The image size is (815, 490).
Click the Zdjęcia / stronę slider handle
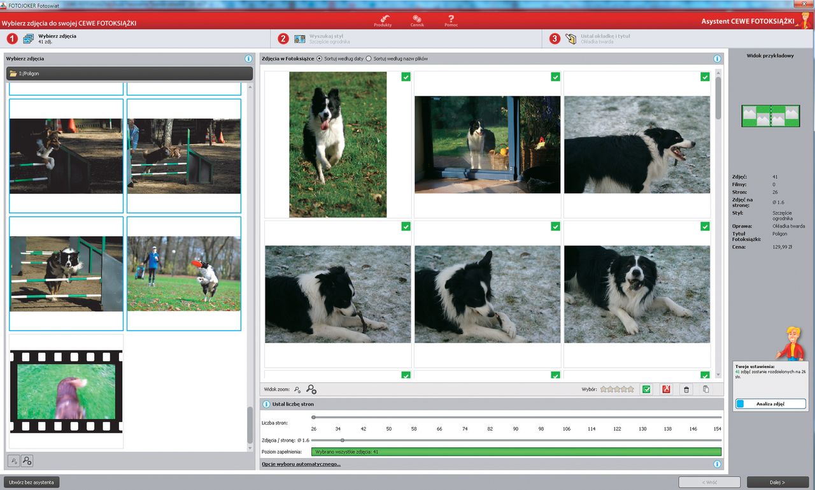click(343, 440)
